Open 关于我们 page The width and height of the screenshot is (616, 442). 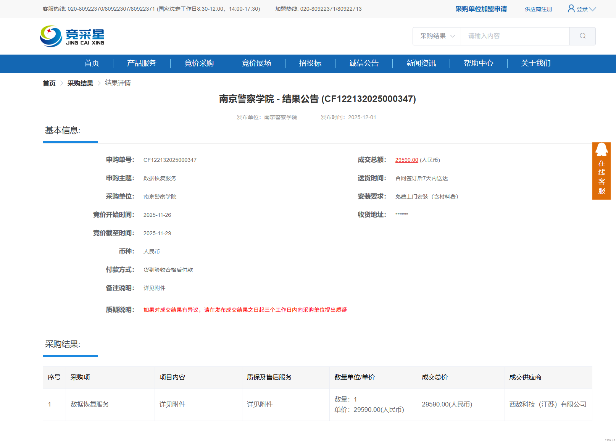click(535, 63)
